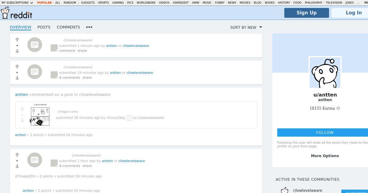368x193 pixels.
Task: Open r/lowlevelaware link on the 1 minute ago post
Action: coord(136,46)
